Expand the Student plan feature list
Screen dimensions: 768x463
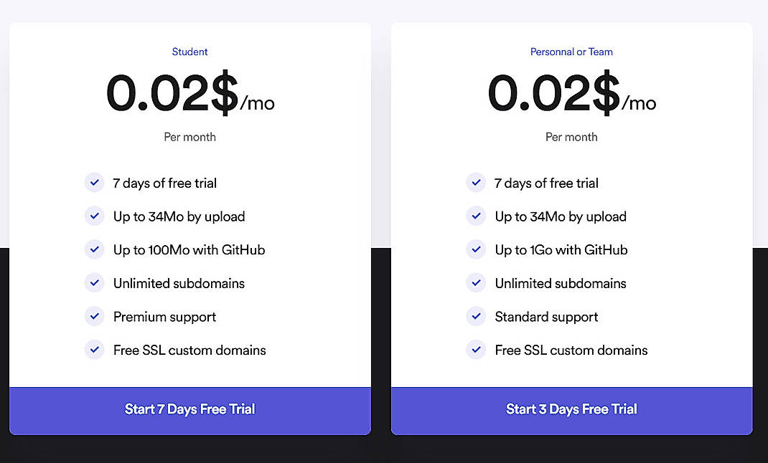(189, 266)
